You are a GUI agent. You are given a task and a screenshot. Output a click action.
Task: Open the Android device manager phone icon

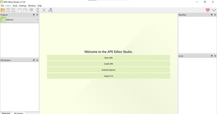pyautogui.click(x=38, y=10)
